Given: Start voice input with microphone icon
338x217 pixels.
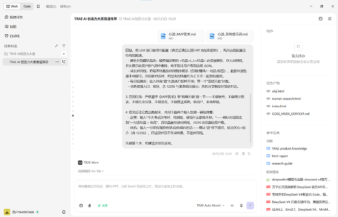Looking at the screenshot, I should 241,206.
